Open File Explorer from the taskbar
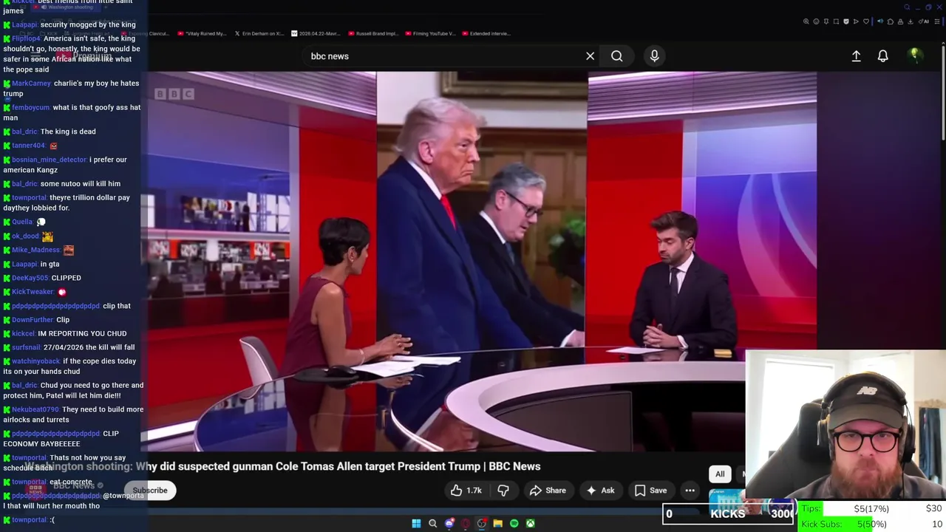The image size is (946, 532). (x=497, y=523)
